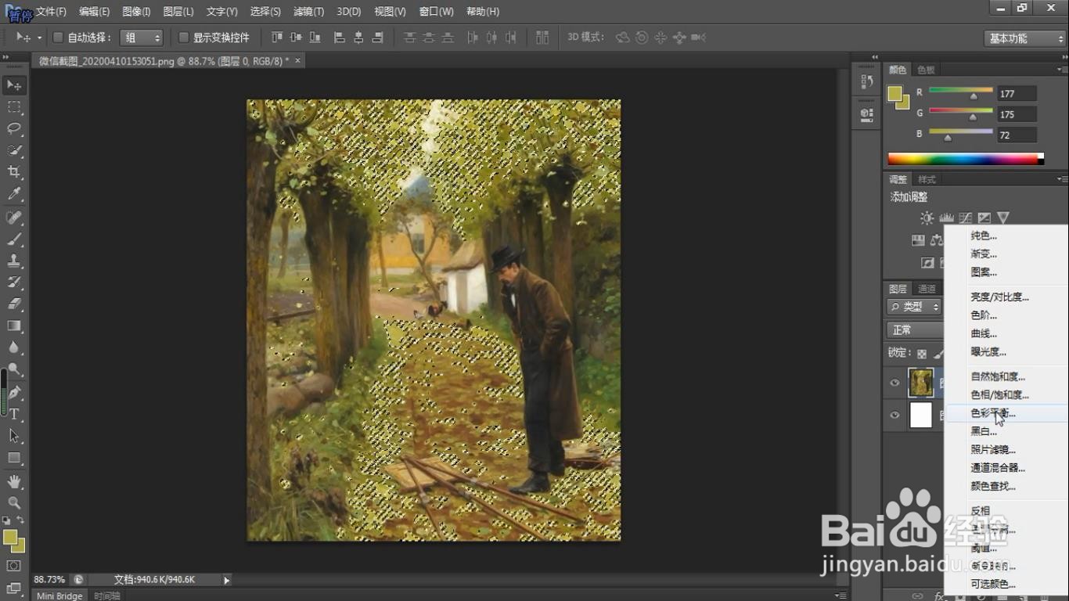This screenshot has width=1069, height=601.
Task: Align left edges icon in options bar
Action: pos(340,38)
